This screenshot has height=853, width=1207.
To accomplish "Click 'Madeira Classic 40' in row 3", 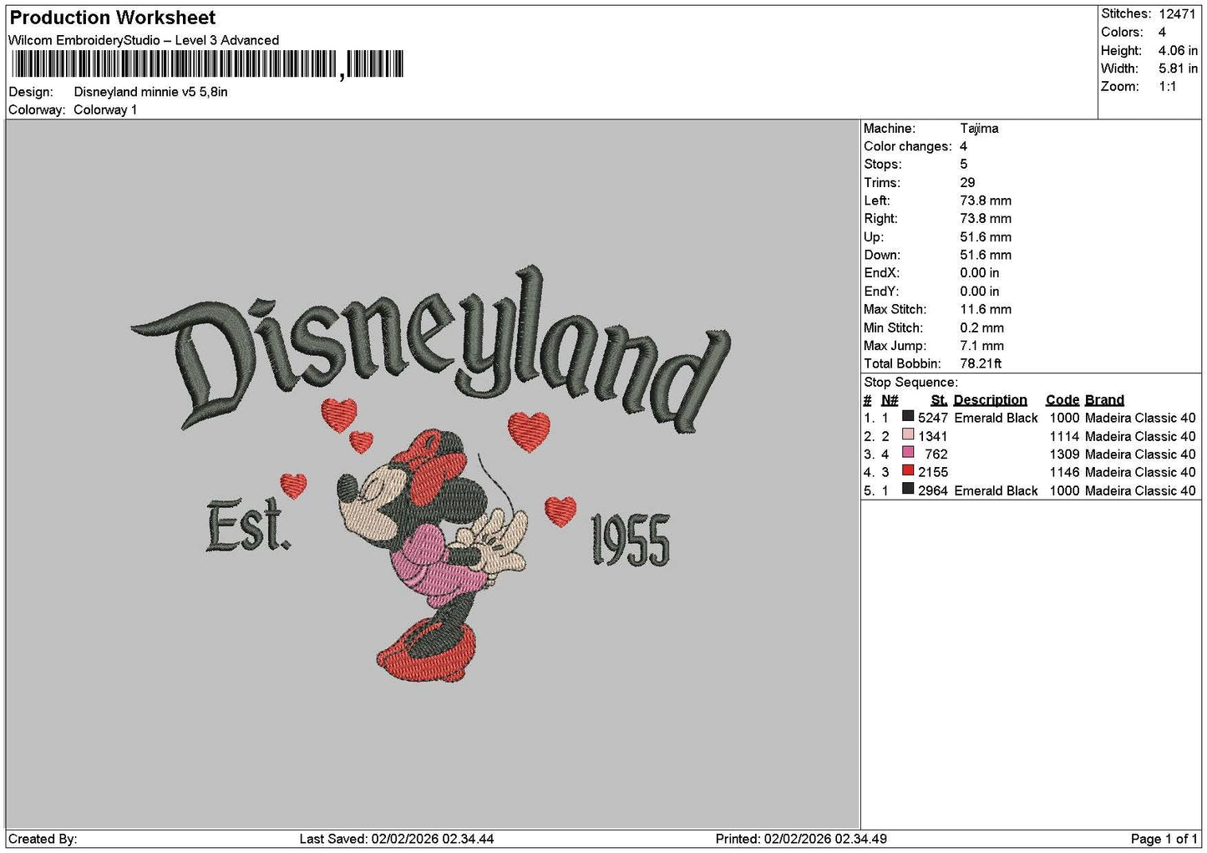I will coord(1140,454).
